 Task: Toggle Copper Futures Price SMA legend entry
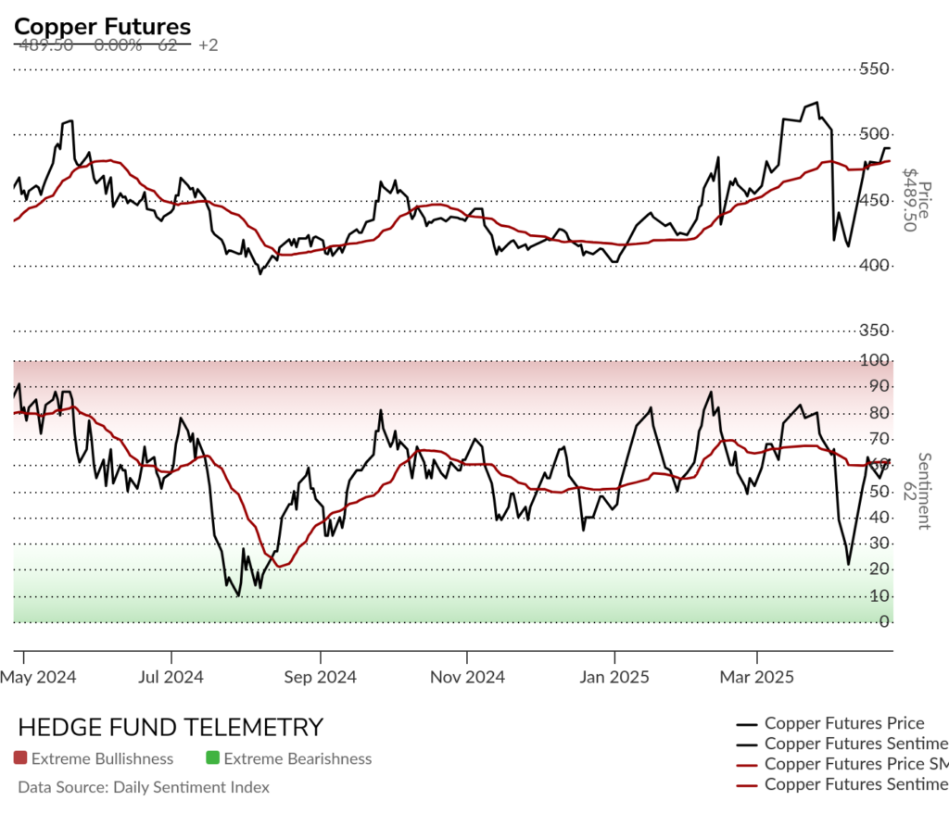pos(842,764)
